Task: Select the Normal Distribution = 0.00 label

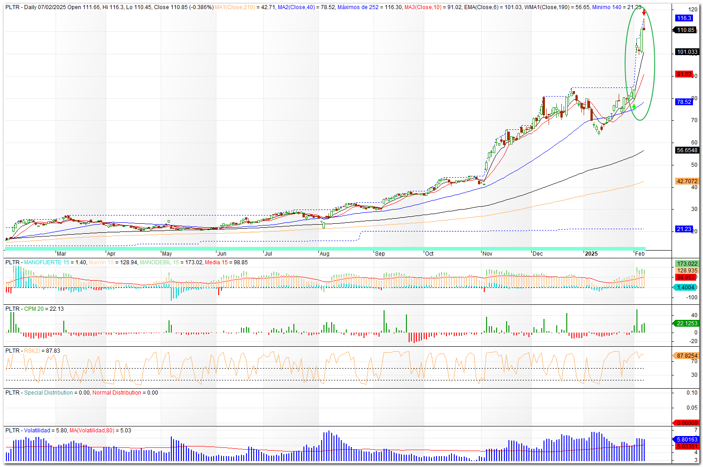Action: (125, 393)
